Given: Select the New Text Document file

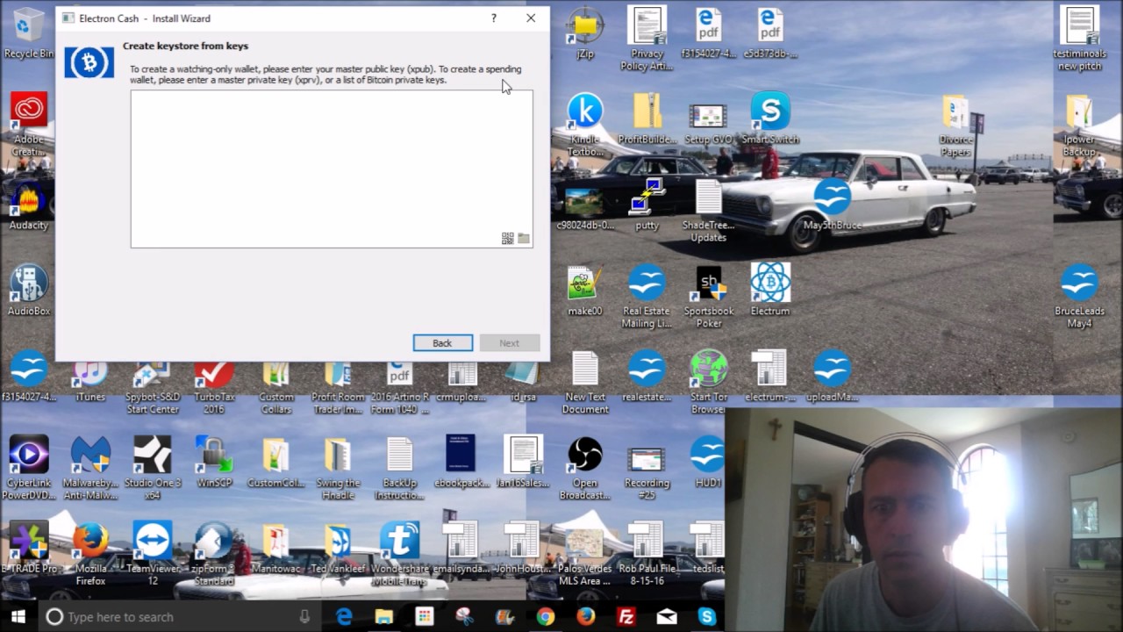Looking at the screenshot, I should [x=585, y=382].
